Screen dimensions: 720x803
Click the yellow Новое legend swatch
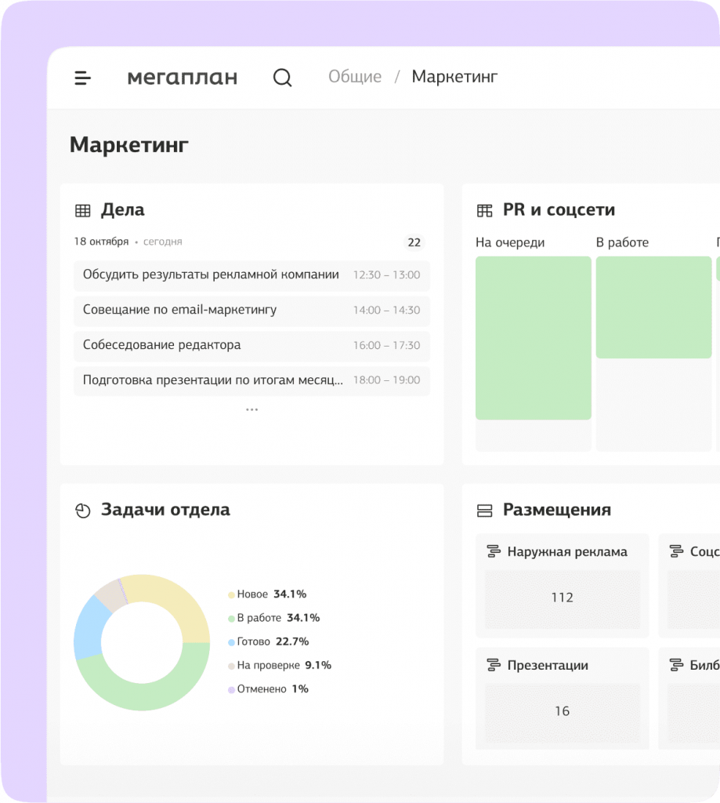(231, 595)
